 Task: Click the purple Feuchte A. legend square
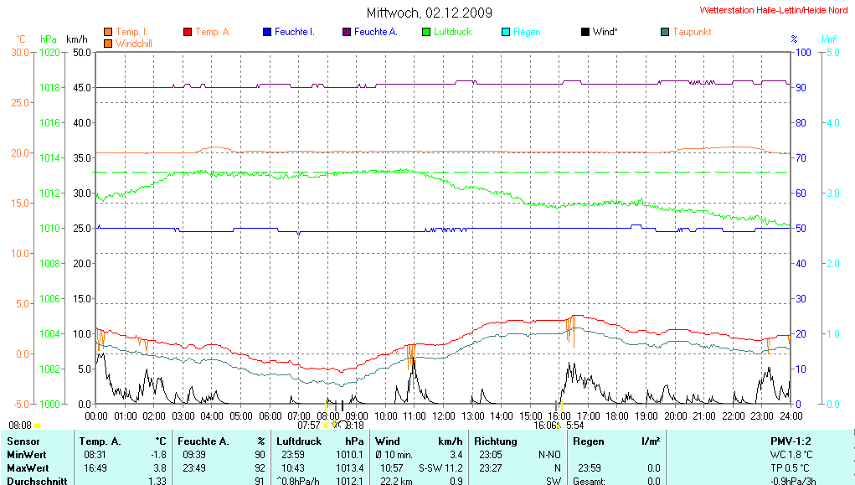347,32
